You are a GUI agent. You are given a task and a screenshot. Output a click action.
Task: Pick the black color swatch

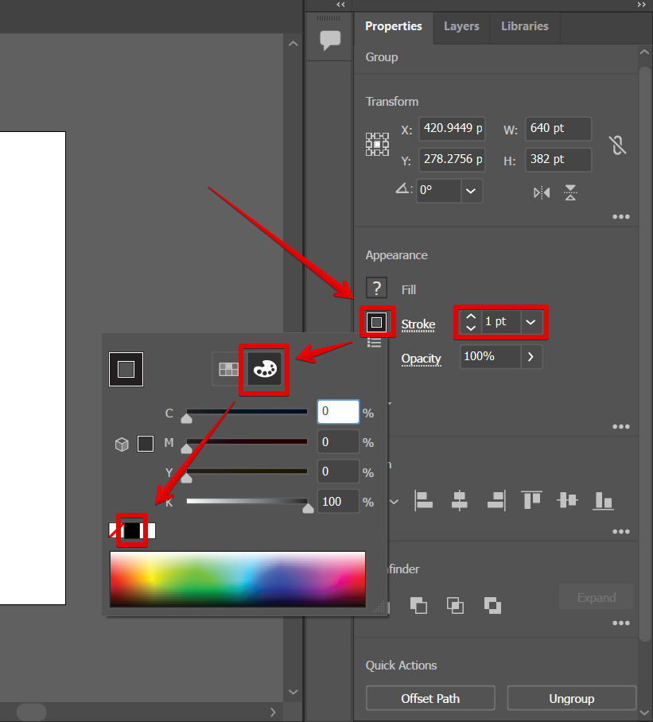pos(132,530)
